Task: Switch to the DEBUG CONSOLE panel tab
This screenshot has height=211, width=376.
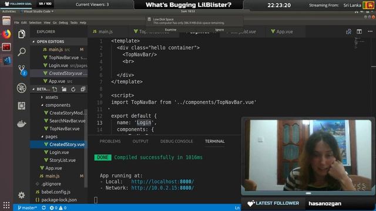Action: [x=176, y=141]
